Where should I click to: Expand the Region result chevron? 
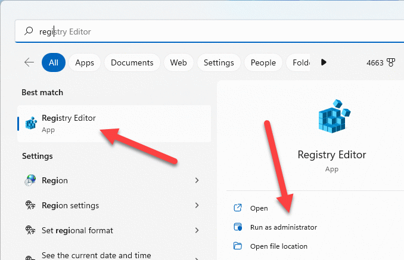pyautogui.click(x=197, y=180)
